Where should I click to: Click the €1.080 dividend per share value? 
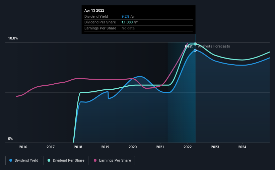pos(127,22)
